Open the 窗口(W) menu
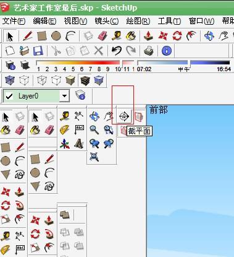234x257 pixels. coord(201,21)
